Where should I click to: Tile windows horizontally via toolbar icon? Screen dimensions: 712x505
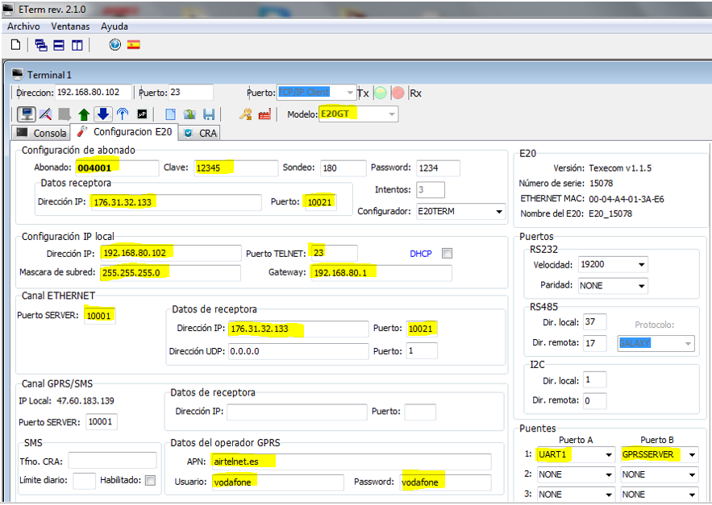pyautogui.click(x=59, y=45)
